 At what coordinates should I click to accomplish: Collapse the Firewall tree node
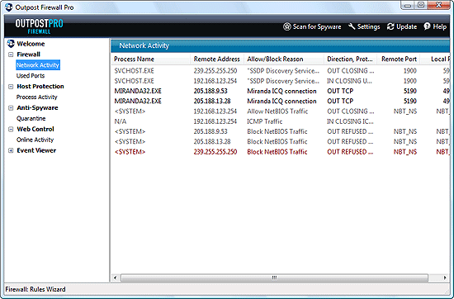coord(11,55)
